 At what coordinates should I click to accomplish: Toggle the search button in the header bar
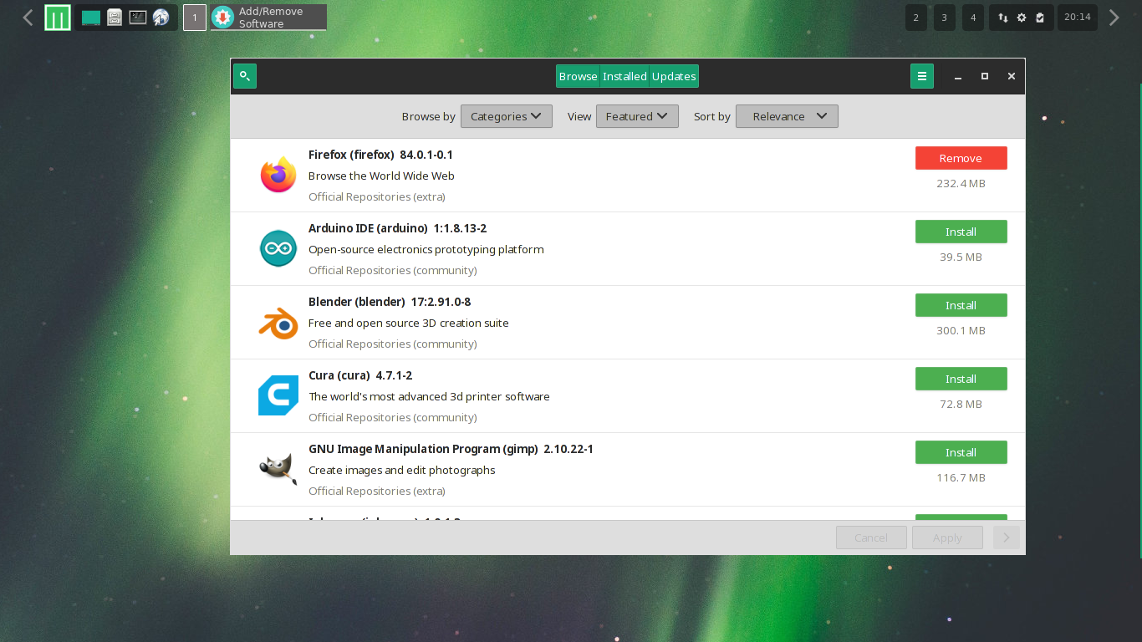pyautogui.click(x=245, y=76)
